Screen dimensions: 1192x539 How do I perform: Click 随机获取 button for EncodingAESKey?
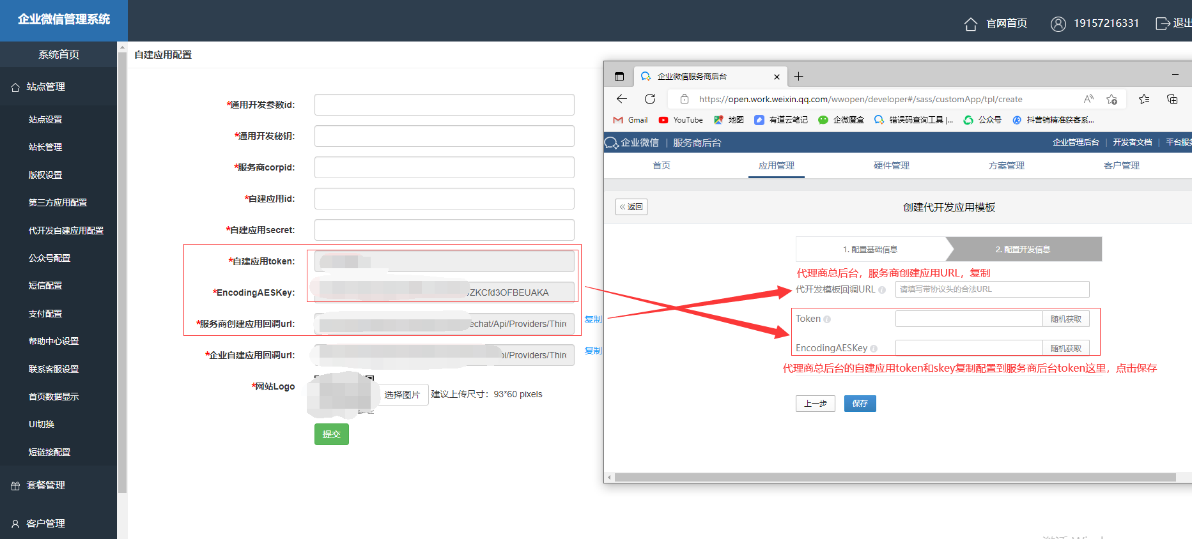1066,349
